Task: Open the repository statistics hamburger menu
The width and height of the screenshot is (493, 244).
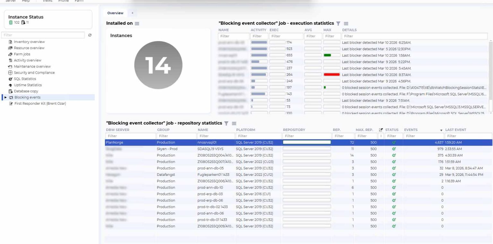Action: tap(234, 123)
